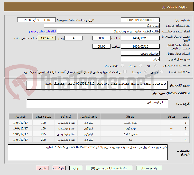Click the announcement date field 1404/12/05 - 11:46

coord(36,20)
